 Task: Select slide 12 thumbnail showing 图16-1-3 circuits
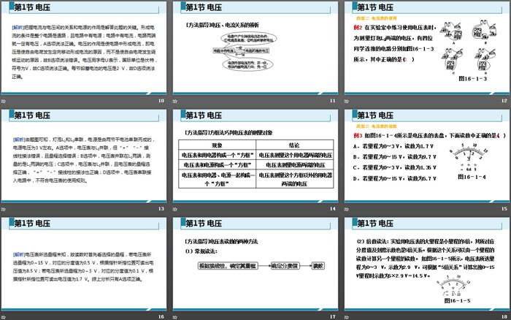point(427,48)
